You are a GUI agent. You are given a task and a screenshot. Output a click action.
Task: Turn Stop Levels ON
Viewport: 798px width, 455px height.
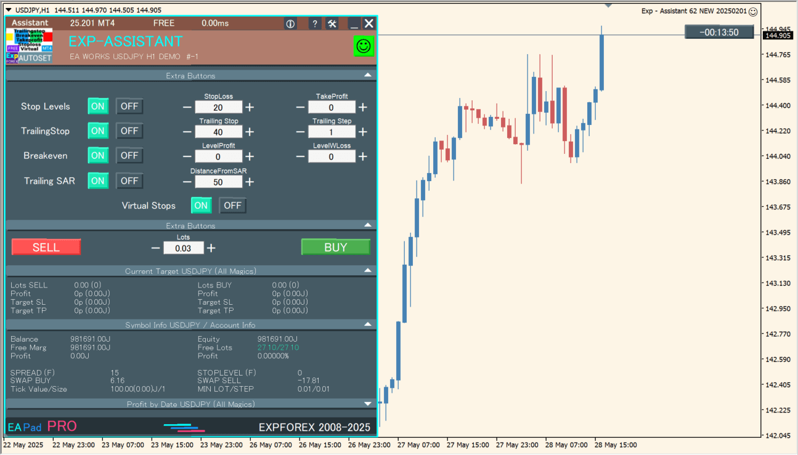[98, 106]
